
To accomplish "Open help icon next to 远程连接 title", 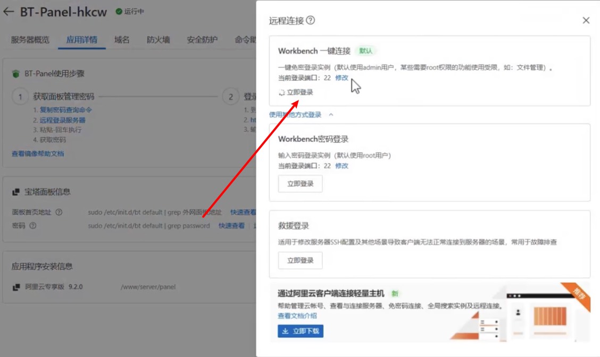I will pos(311,20).
